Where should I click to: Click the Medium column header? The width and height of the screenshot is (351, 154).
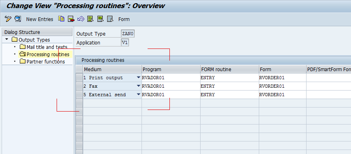[112, 70]
